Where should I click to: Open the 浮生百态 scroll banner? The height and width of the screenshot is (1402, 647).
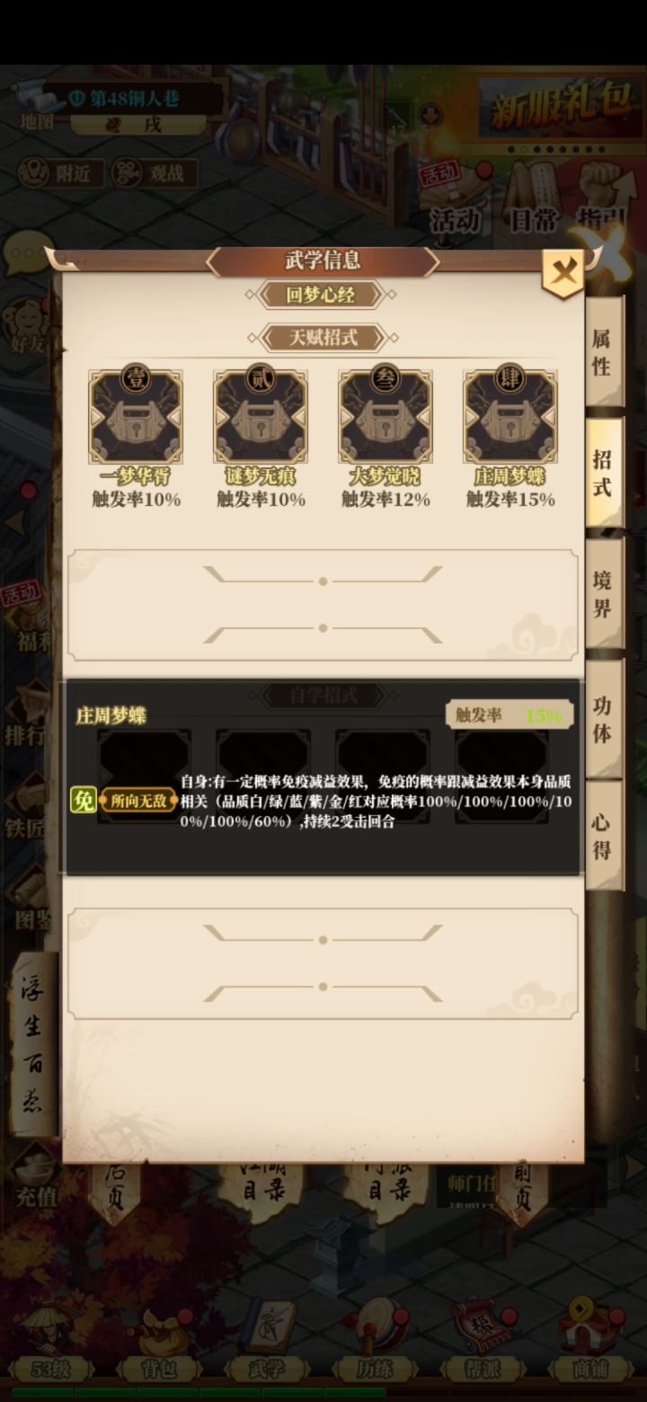[x=33, y=1043]
